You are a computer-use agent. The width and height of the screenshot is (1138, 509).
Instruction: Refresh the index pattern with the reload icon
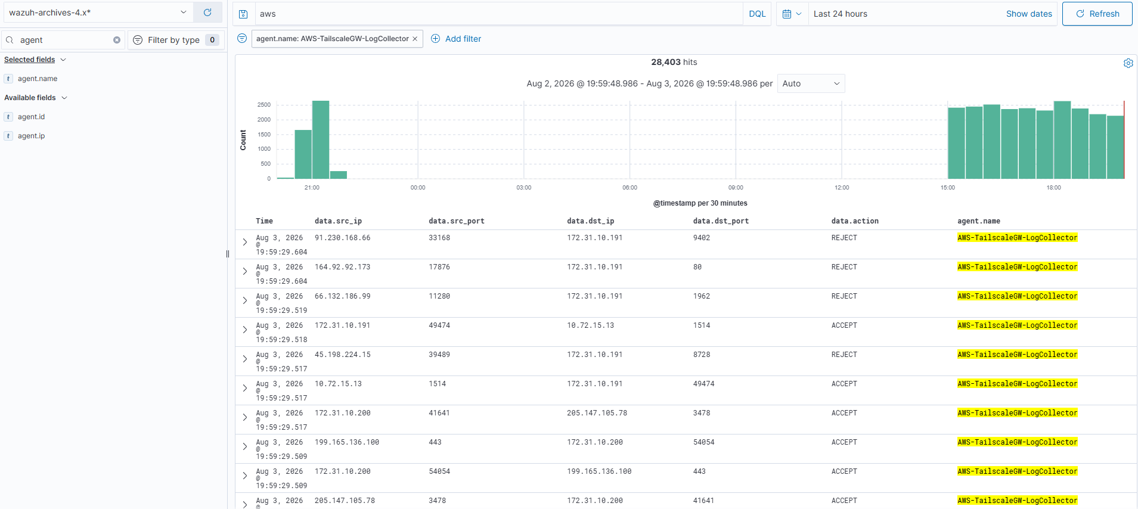pyautogui.click(x=207, y=13)
